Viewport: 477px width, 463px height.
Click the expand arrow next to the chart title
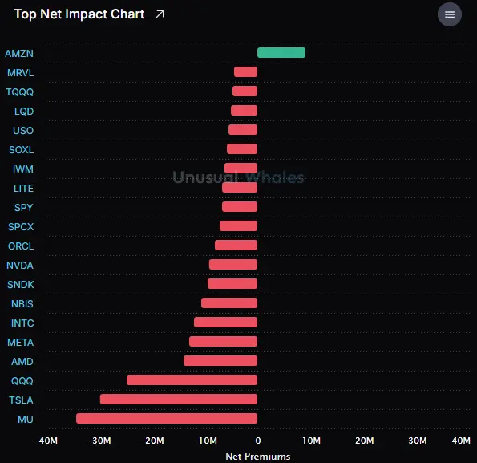(x=160, y=14)
